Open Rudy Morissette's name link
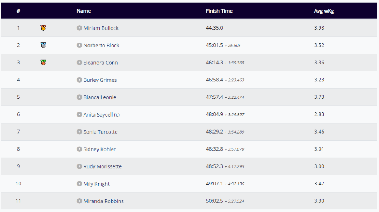379x212 pixels. pyautogui.click(x=102, y=167)
